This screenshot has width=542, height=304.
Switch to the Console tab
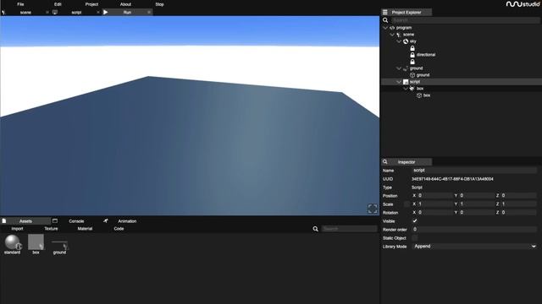click(76, 221)
